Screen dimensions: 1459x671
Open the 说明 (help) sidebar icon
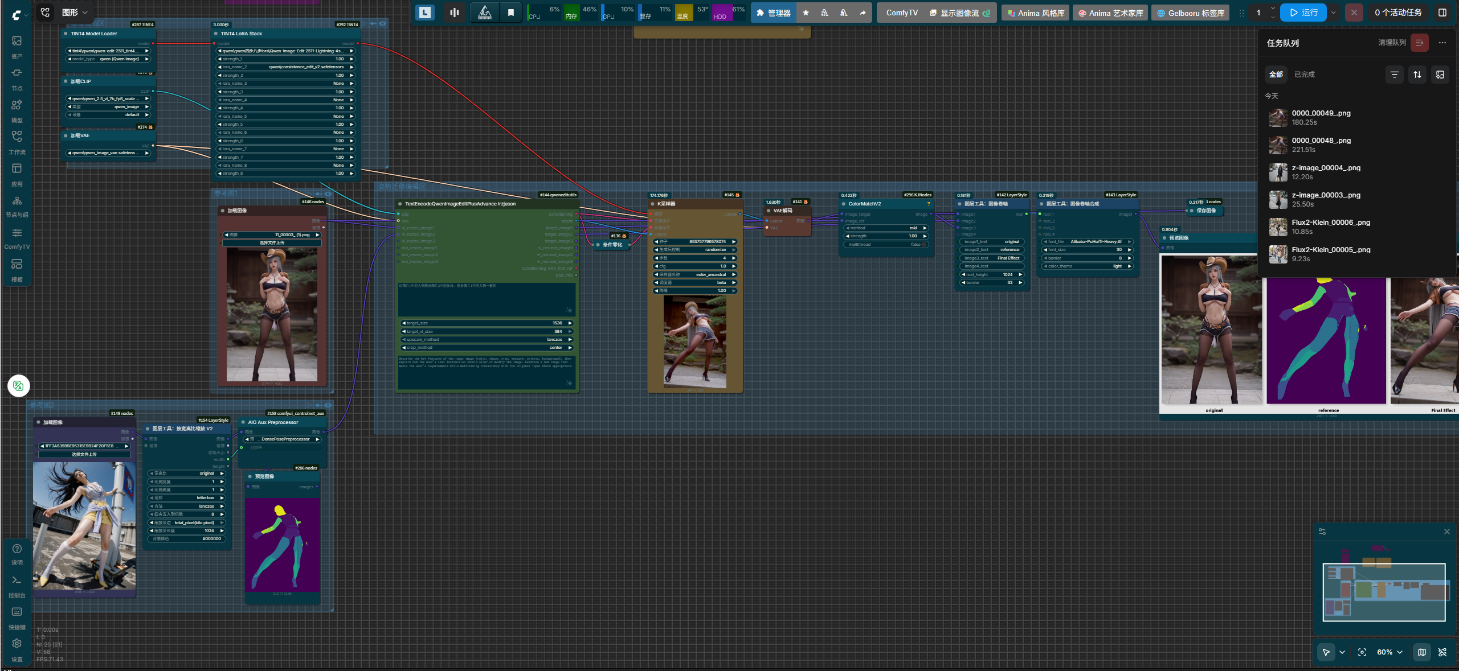tap(17, 553)
